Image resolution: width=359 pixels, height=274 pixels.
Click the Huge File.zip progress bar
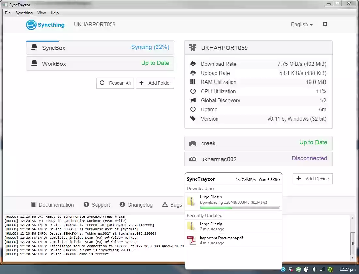click(240, 208)
